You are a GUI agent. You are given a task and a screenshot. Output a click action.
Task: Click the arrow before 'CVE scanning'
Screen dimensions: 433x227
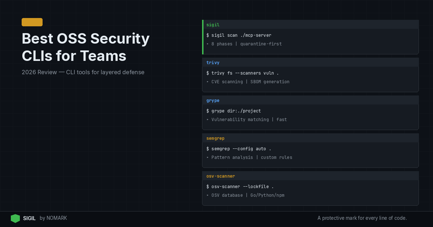coord(208,82)
